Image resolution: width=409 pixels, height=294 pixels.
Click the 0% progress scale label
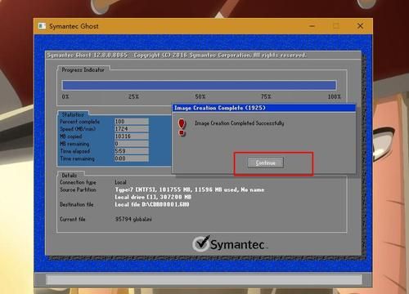point(65,96)
